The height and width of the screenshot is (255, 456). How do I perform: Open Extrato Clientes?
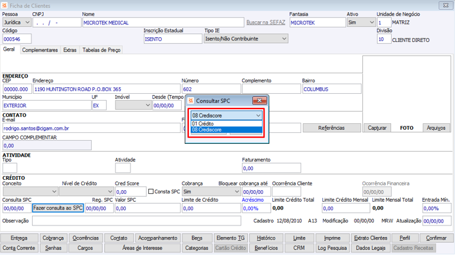(371, 238)
